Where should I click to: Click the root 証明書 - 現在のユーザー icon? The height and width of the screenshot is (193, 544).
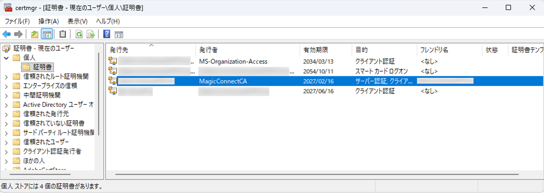pos(6,49)
